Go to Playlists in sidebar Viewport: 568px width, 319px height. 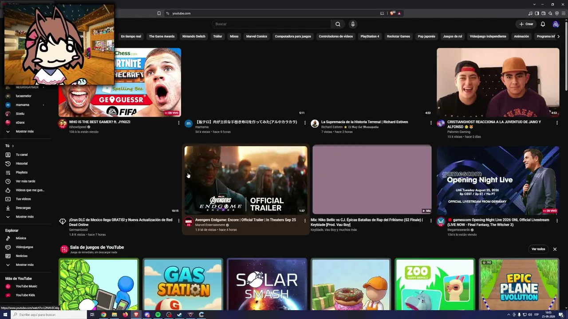tap(22, 172)
